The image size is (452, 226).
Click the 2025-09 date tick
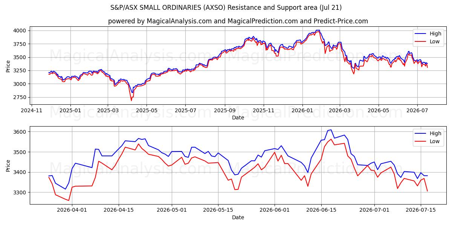tap(225, 111)
